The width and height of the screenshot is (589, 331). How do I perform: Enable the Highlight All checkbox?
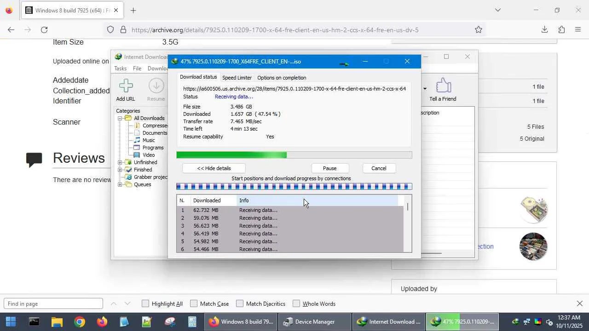pyautogui.click(x=145, y=303)
